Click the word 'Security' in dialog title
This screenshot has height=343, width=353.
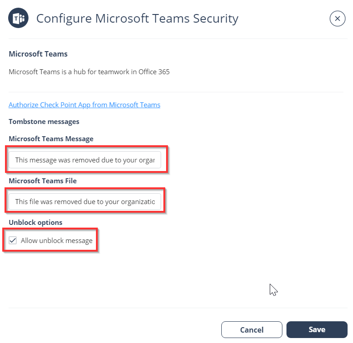pyautogui.click(x=216, y=19)
